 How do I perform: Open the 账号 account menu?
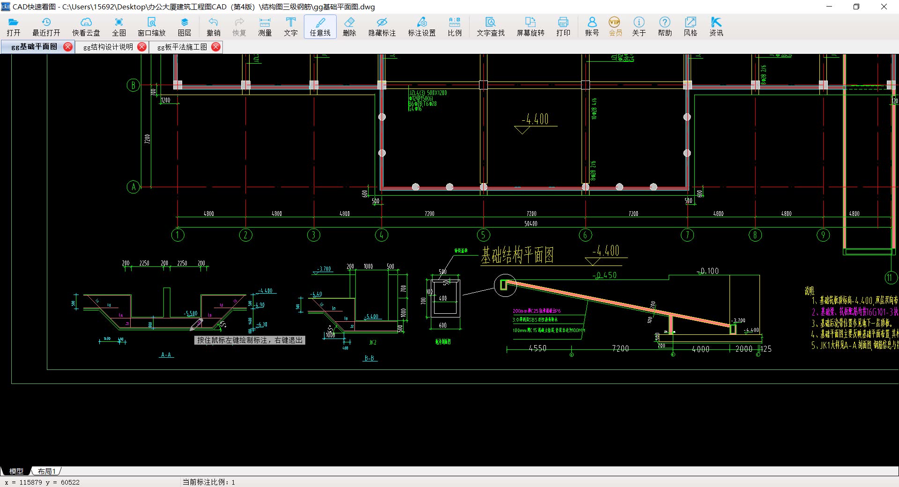(x=592, y=27)
